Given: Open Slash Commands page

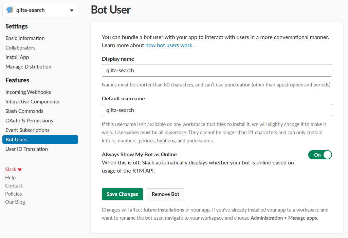Looking at the screenshot, I should [24, 111].
